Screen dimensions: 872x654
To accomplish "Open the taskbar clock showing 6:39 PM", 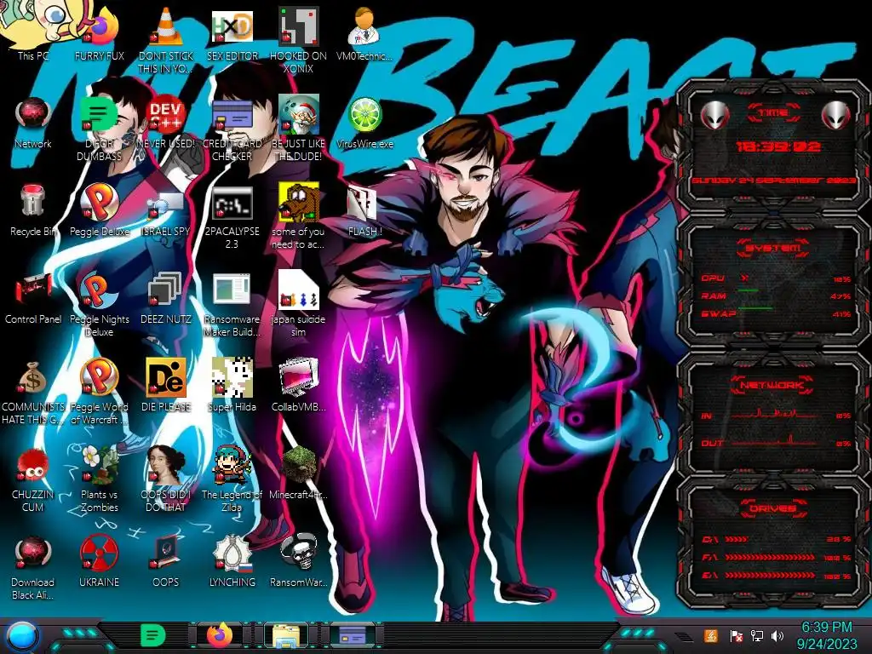I will click(826, 635).
